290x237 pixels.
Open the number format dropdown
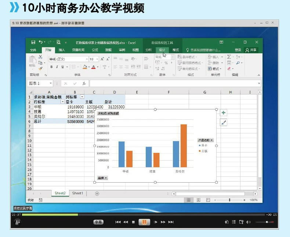173,57
